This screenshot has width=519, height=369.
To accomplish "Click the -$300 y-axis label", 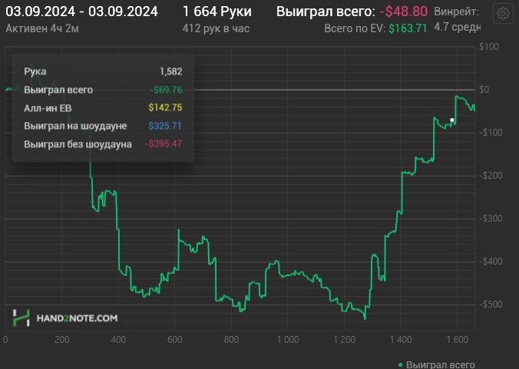I will click(491, 219).
